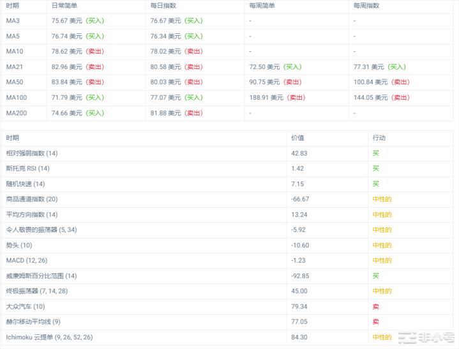
Task: Click MA21 weekly simple value 72.50 美元
Action: 265,67
